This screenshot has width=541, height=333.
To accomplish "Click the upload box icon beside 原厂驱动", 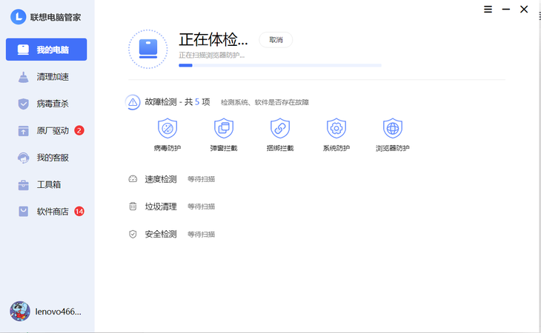I will click(24, 131).
